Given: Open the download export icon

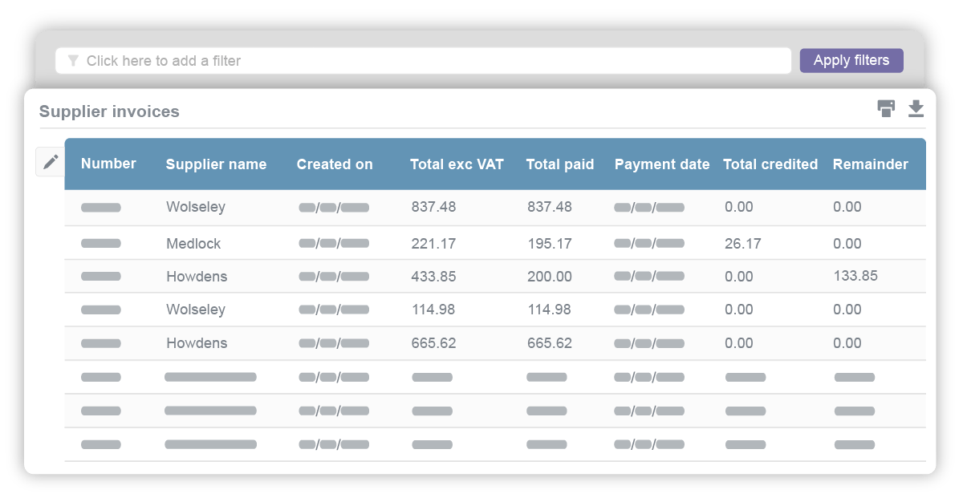Looking at the screenshot, I should coord(915,107).
